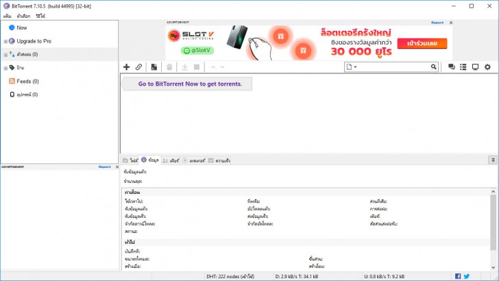Click the chat bubbles toolbar icon

click(451, 67)
